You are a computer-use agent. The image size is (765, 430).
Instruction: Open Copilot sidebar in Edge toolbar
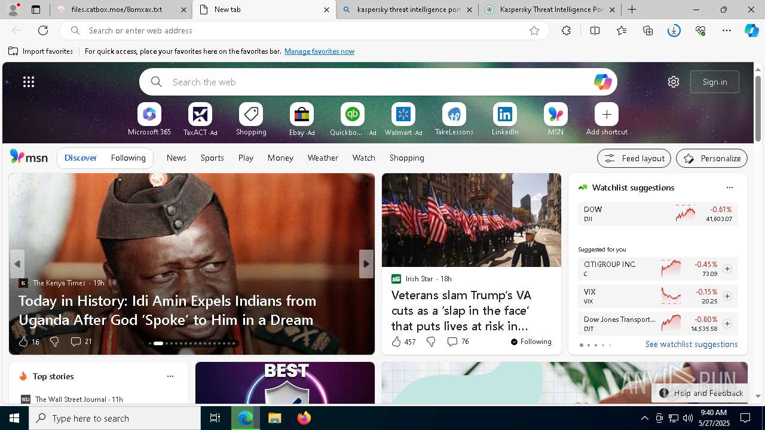tap(751, 30)
